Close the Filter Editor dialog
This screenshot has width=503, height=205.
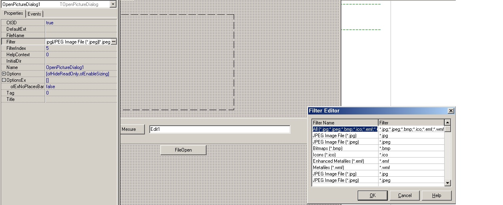coord(451,111)
